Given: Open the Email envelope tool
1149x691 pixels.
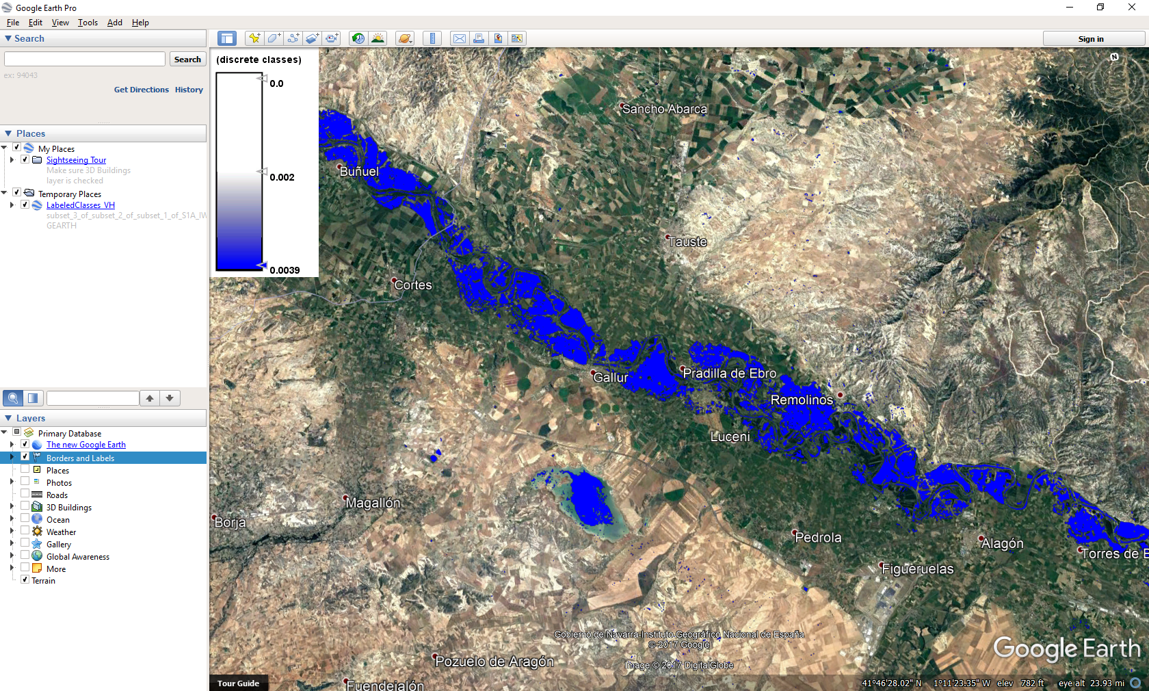Looking at the screenshot, I should [460, 38].
